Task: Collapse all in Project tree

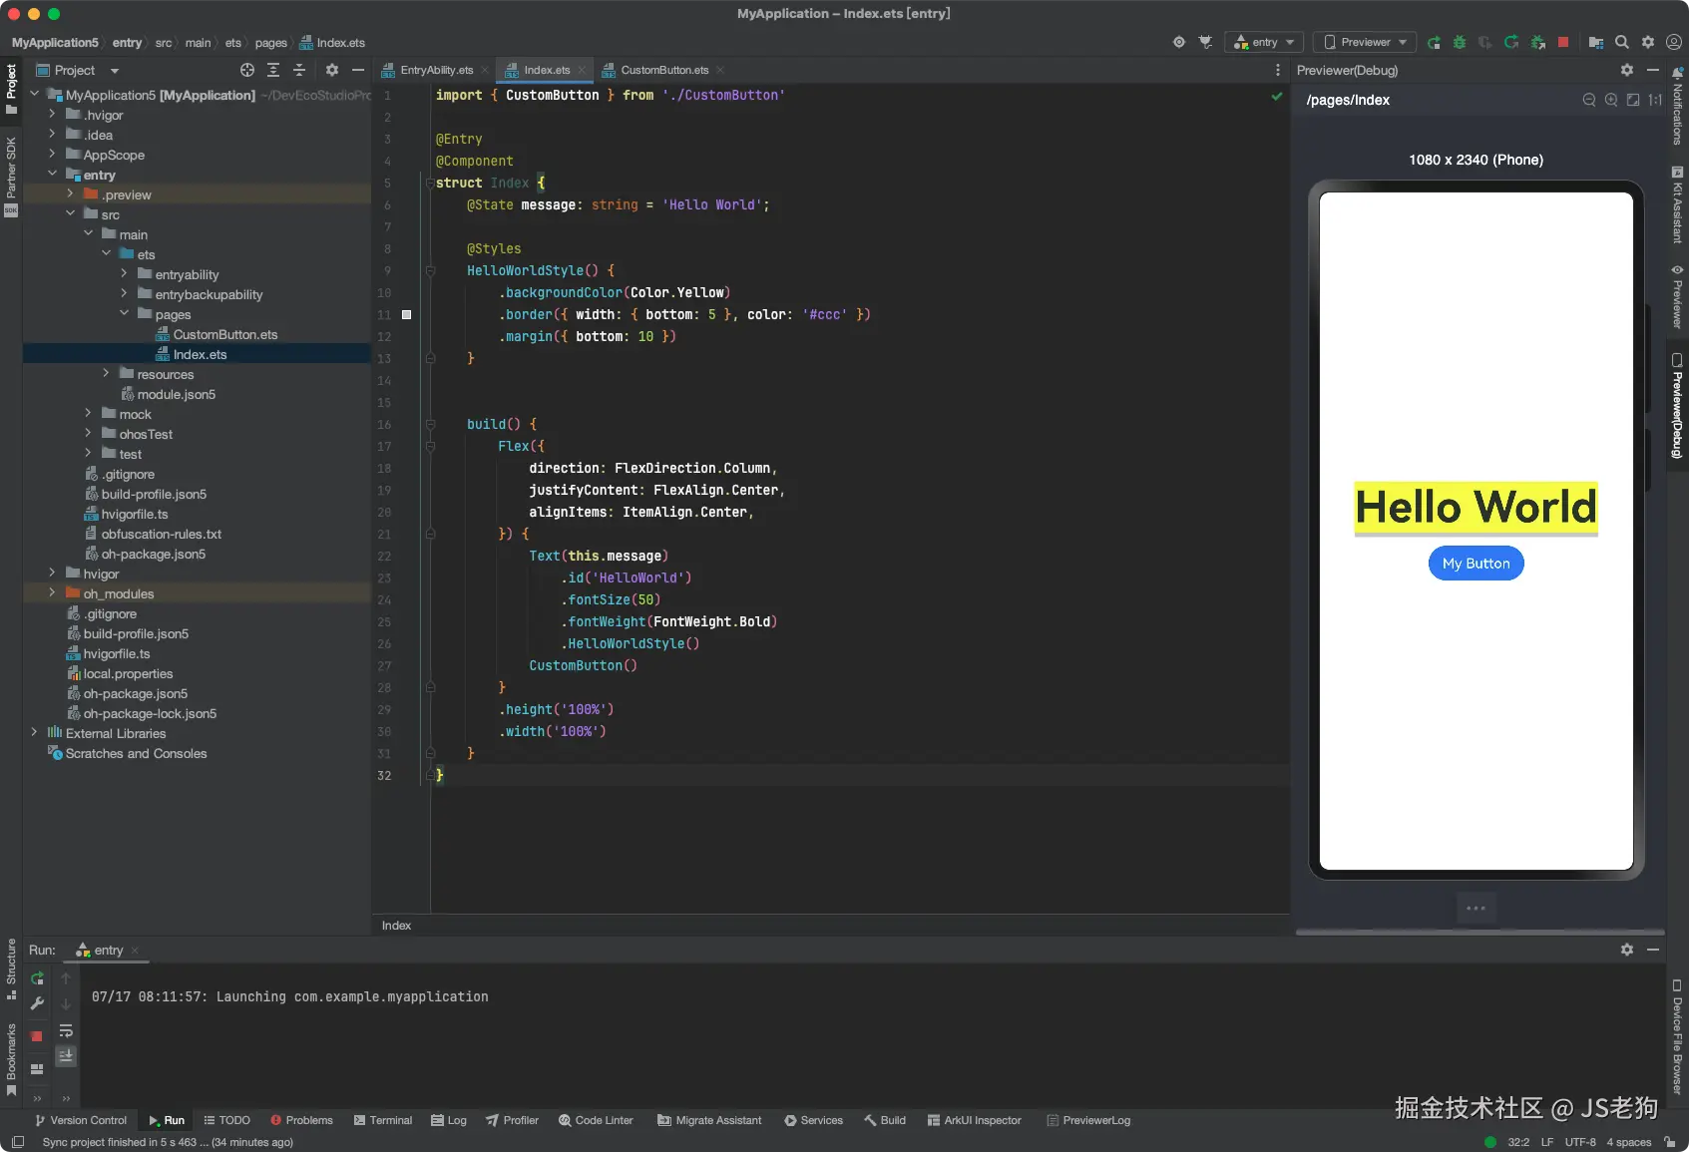Action: 299,70
